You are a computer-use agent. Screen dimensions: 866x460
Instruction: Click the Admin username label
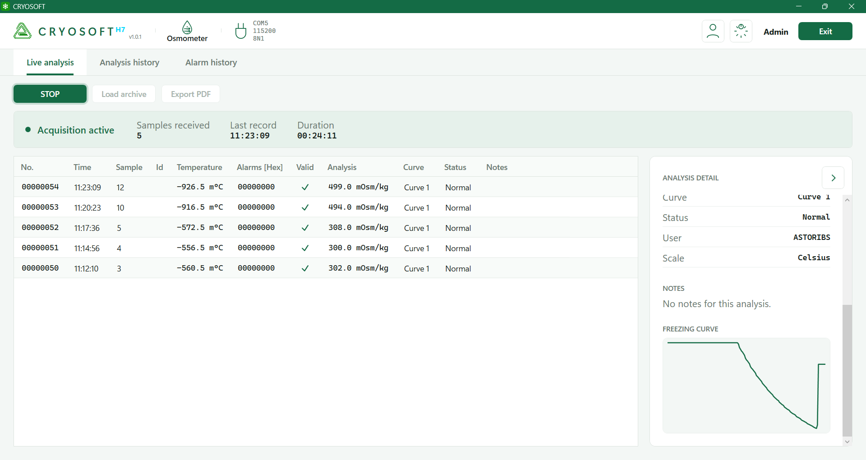(776, 32)
